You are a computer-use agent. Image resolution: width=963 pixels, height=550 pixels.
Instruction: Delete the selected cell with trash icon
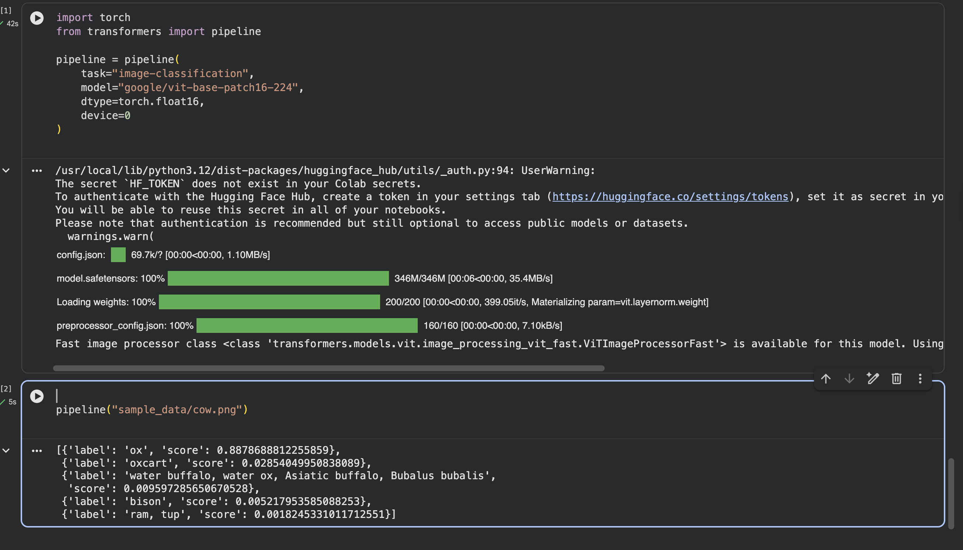pyautogui.click(x=897, y=379)
